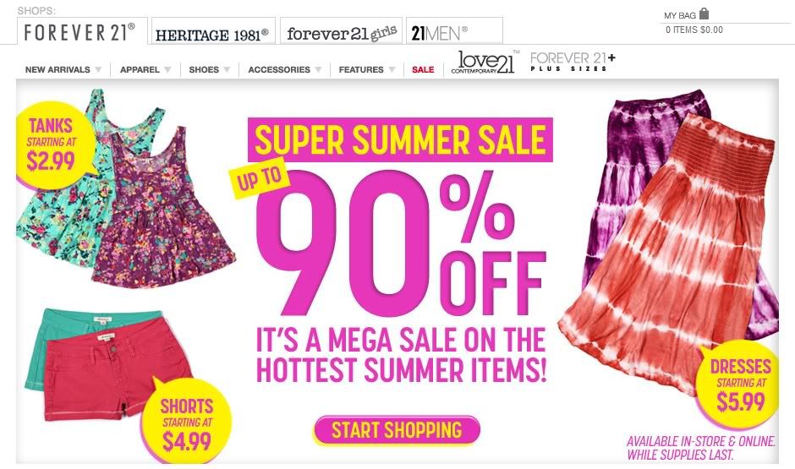
Task: Click the yellow UP TO tag
Action: (260, 178)
